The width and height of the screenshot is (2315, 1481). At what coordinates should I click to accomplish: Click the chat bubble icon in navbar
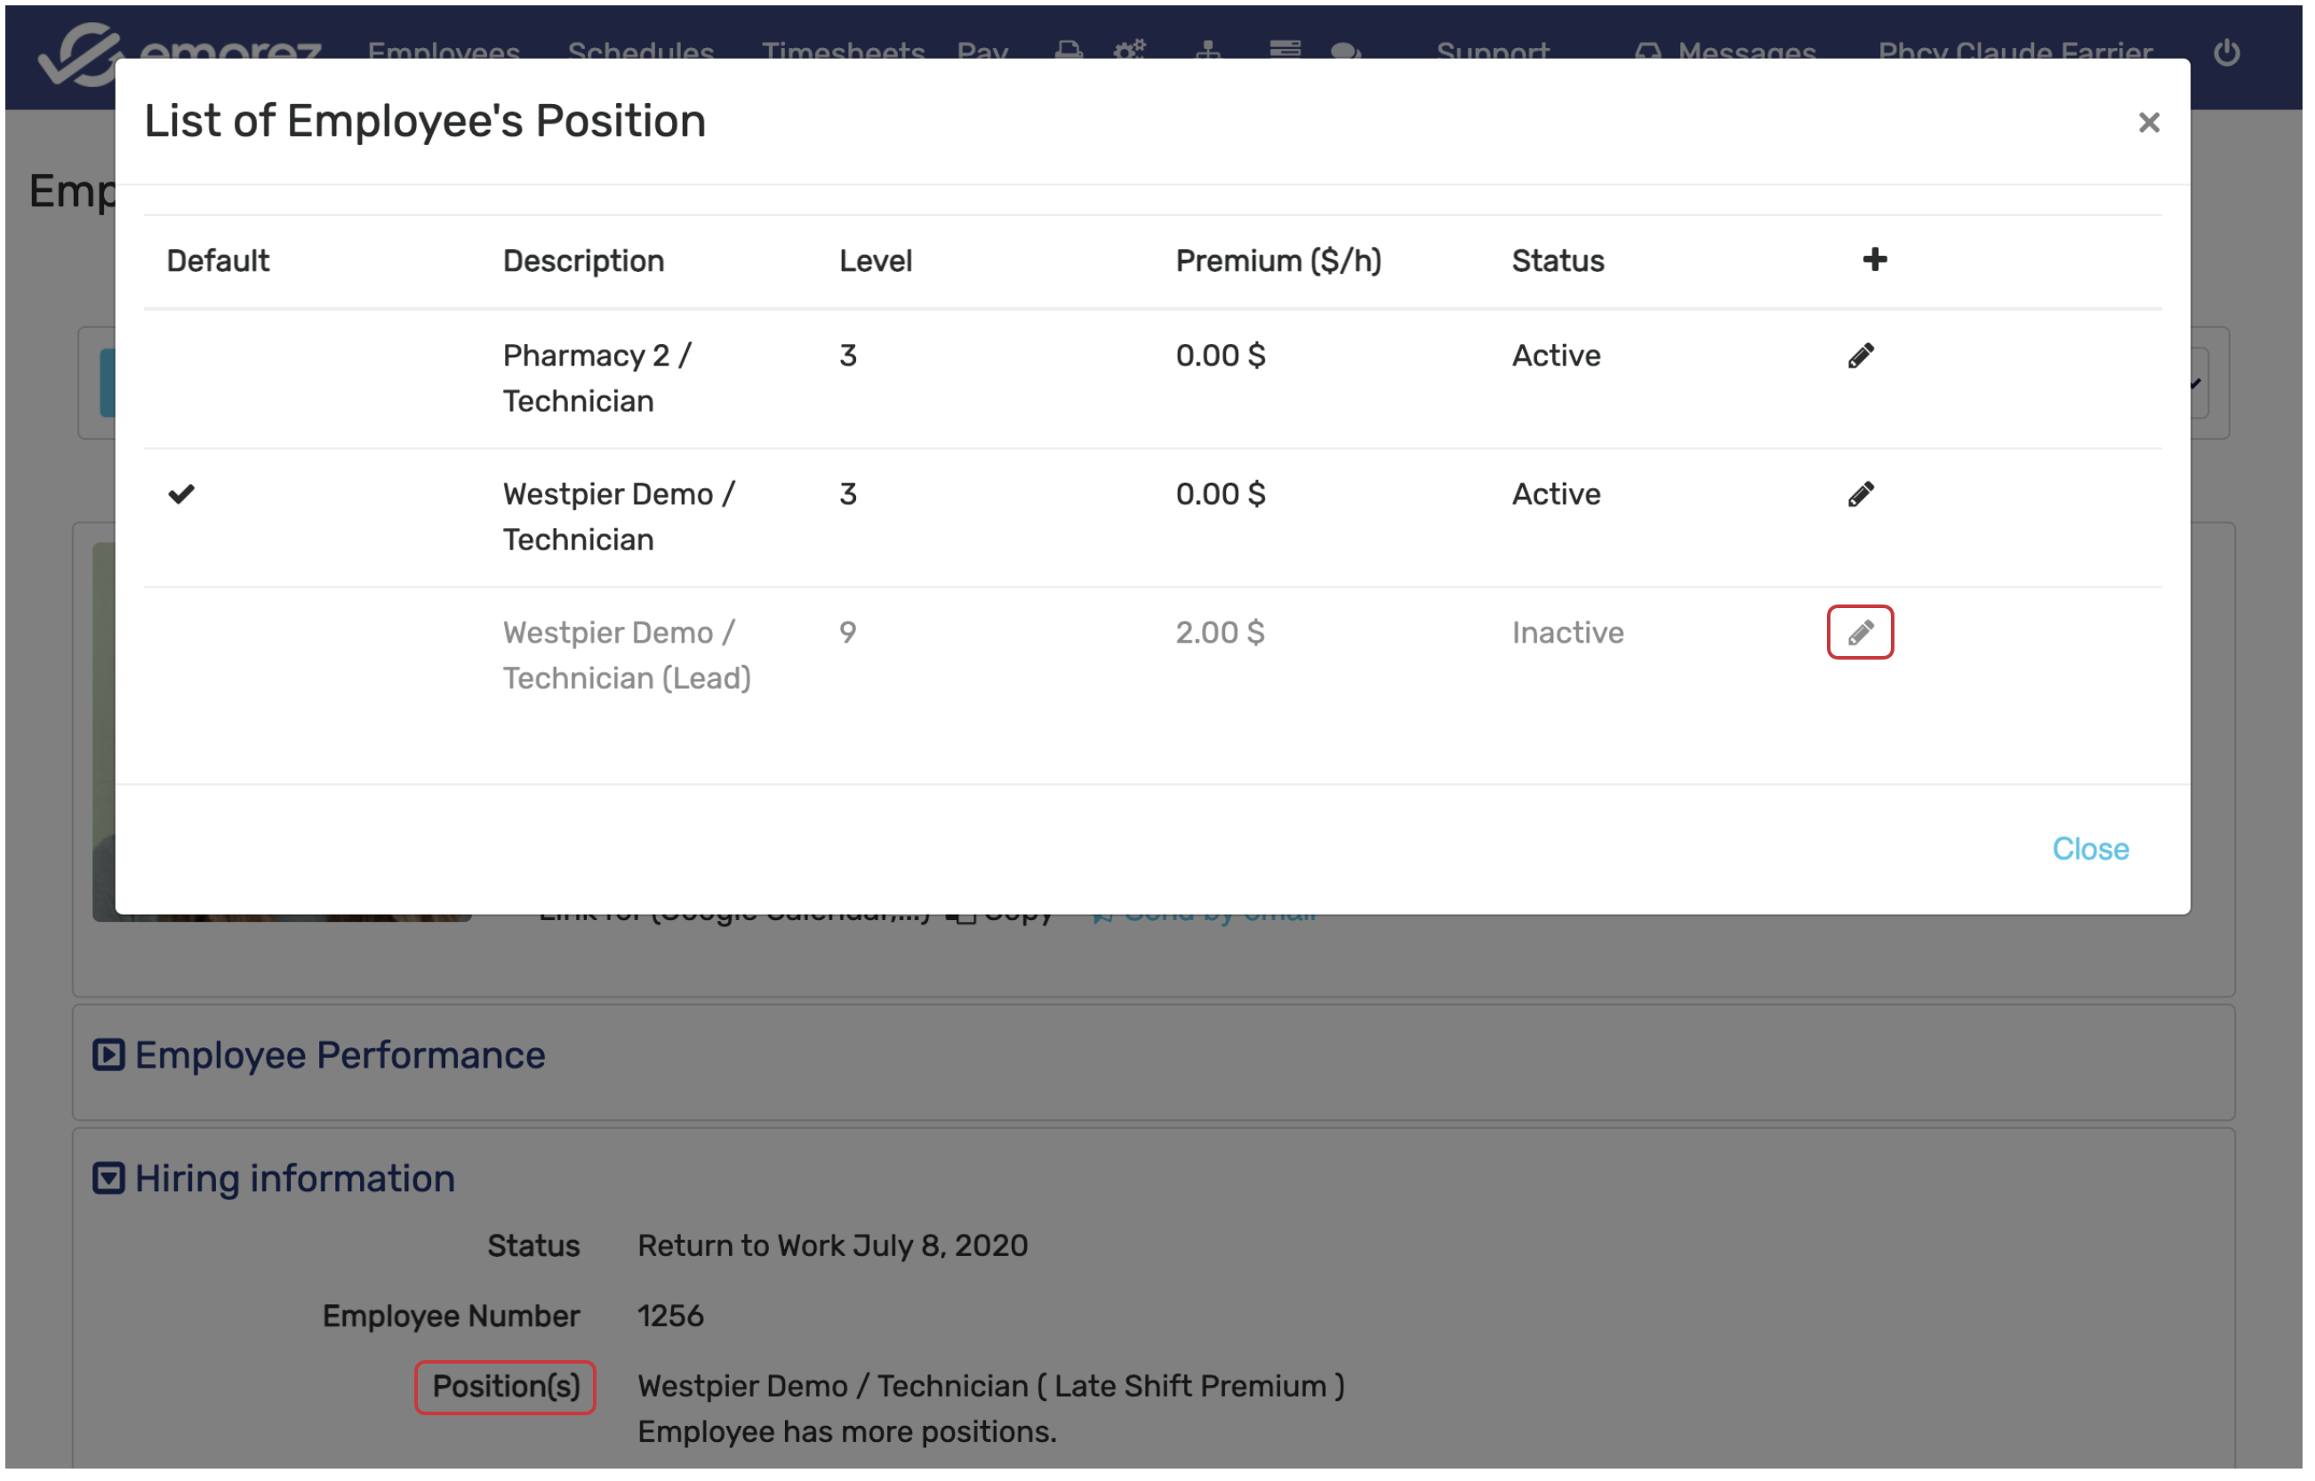pos(1346,51)
